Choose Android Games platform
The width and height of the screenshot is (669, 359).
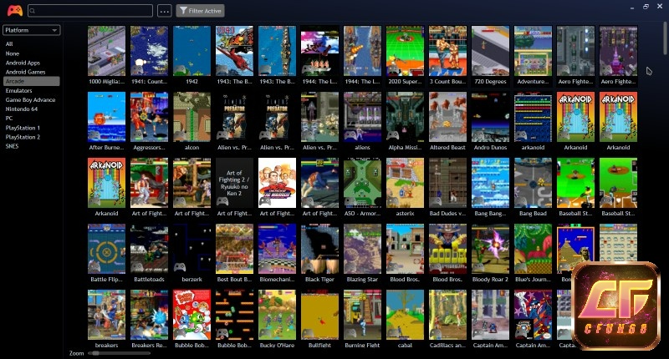(25, 72)
